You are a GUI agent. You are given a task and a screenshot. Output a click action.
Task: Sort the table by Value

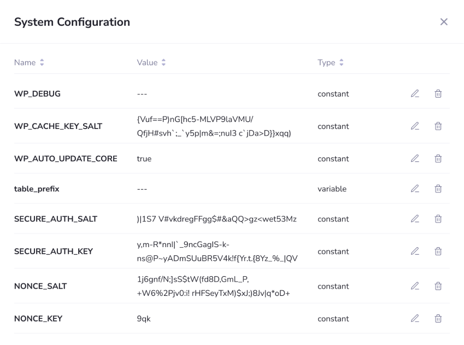coord(149,62)
